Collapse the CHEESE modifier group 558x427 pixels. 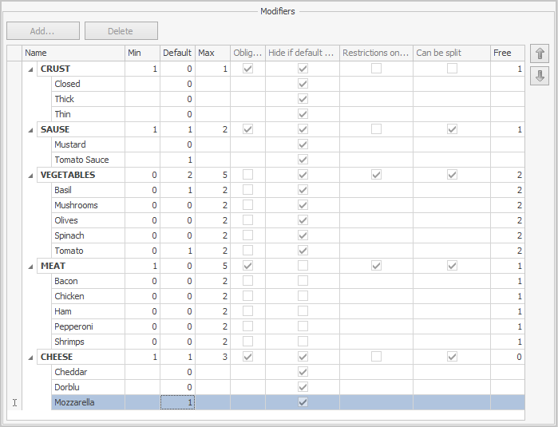click(x=31, y=358)
